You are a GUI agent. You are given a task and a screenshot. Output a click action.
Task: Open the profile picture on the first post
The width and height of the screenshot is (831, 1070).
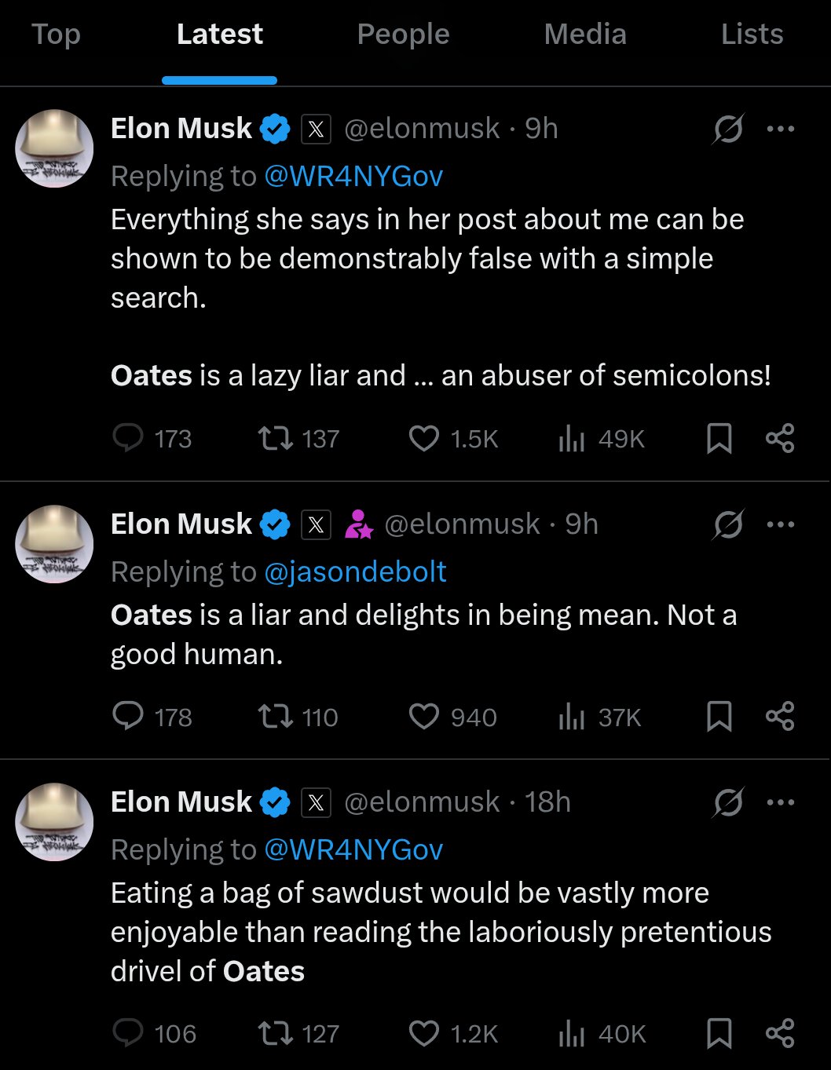point(55,148)
